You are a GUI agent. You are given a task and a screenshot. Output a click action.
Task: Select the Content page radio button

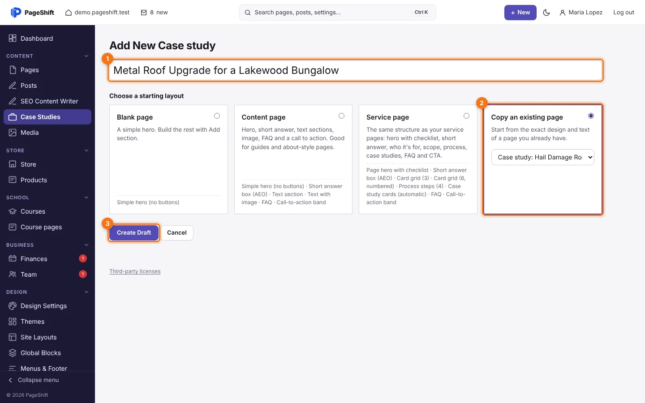[x=341, y=116]
